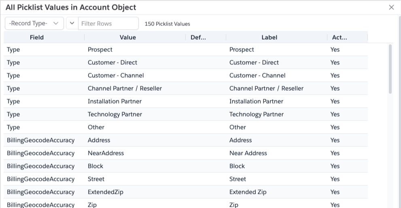Click the Extended Zip label cell
The height and width of the screenshot is (208, 401).
pyautogui.click(x=248, y=192)
